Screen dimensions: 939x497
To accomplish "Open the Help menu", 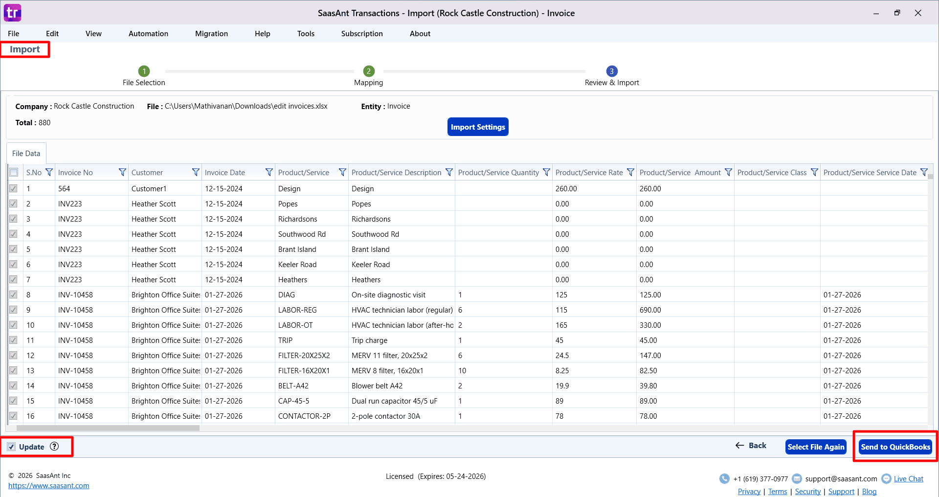I will coord(262,33).
